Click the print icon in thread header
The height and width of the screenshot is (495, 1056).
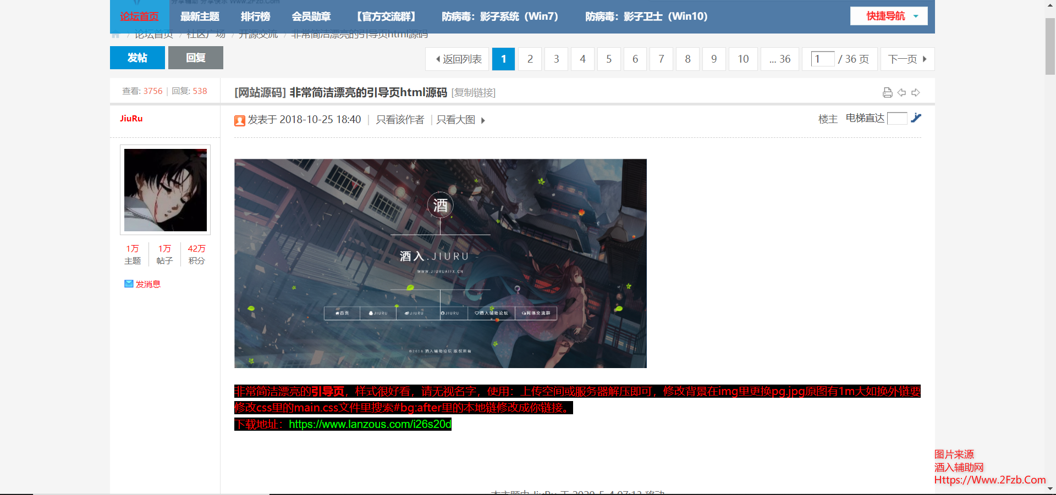click(887, 92)
